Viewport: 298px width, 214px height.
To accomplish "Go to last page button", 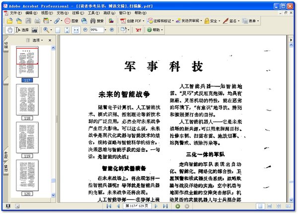I will 165,206.
